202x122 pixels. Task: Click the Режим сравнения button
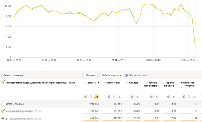click(13, 75)
